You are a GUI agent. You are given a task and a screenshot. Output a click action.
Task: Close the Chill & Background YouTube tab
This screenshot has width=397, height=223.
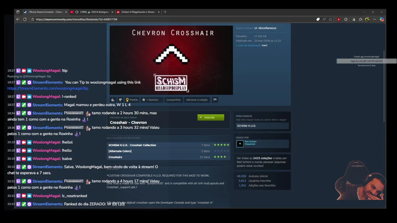(x=112, y=12)
